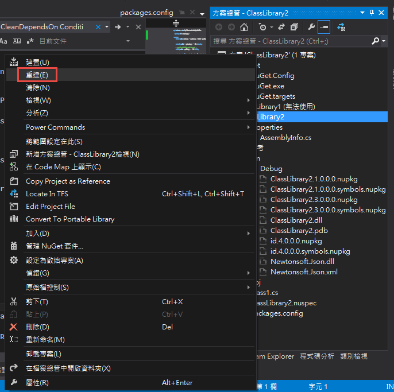This screenshot has width=394, height=392.
Task: Open Solution Explorer window position dropdown
Action: click(x=362, y=13)
